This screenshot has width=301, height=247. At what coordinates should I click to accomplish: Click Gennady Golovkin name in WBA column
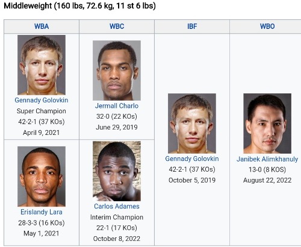coord(42,100)
